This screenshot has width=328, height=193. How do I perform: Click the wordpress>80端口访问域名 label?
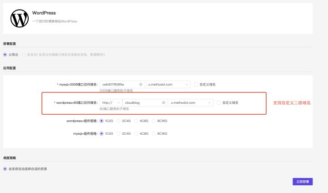(76, 103)
